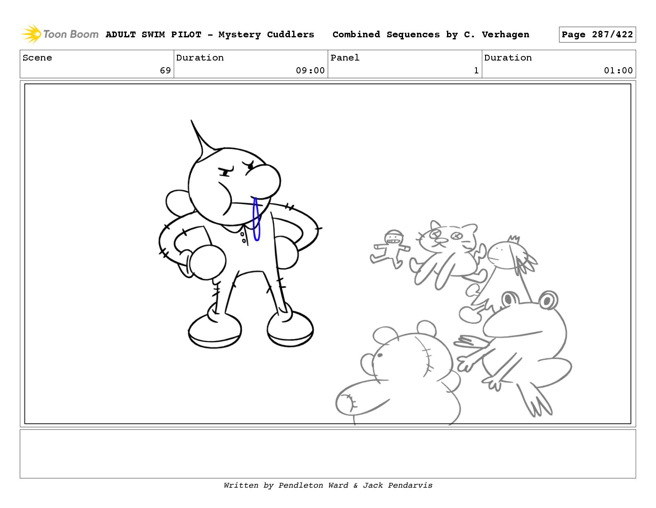Viewport: 656px width, 508px height.
Task: Click the Toon Boom logo
Action: click(60, 34)
